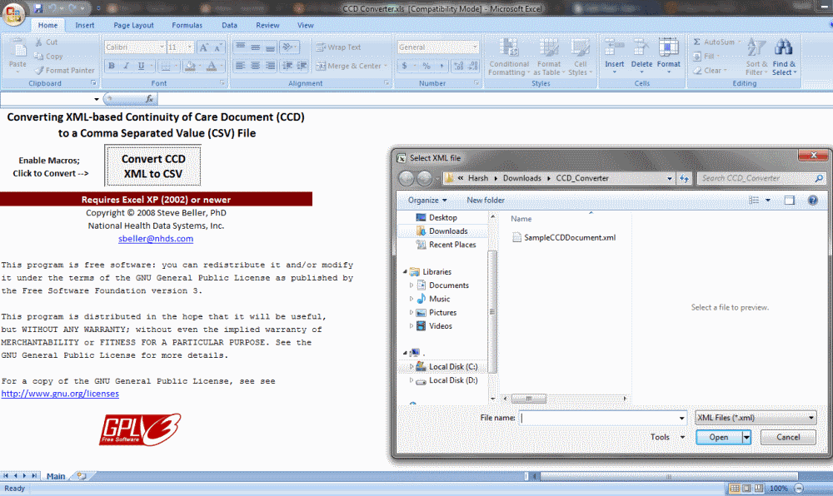Image resolution: width=833 pixels, height=496 pixels.
Task: Toggle Italic formatting
Action: click(126, 66)
